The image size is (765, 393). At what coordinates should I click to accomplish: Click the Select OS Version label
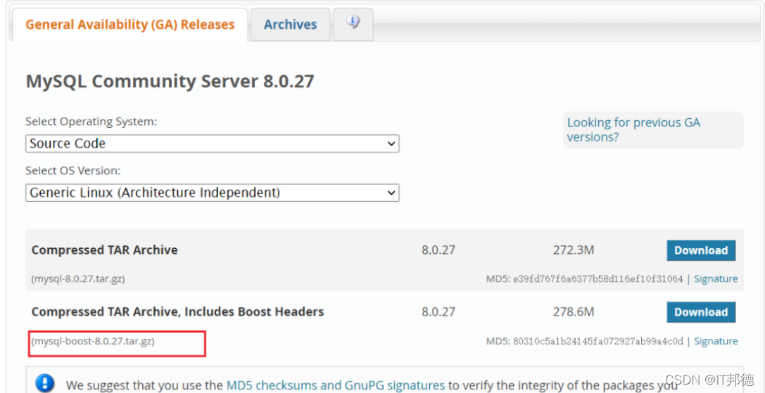(73, 171)
